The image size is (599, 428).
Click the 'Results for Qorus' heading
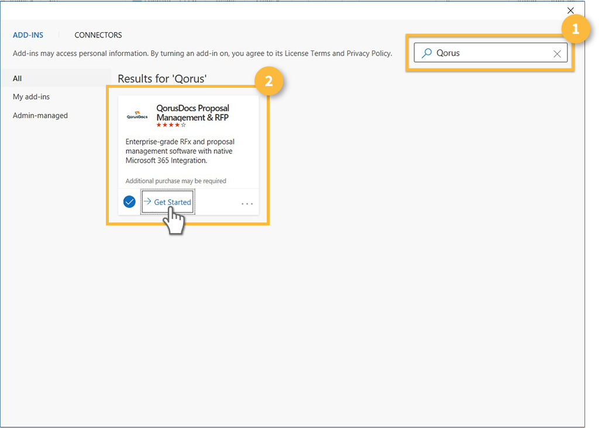point(162,79)
